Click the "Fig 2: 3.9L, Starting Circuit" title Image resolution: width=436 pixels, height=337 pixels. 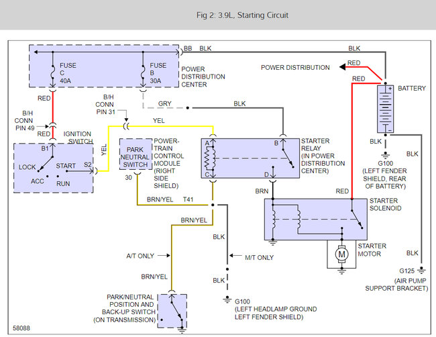(x=242, y=15)
